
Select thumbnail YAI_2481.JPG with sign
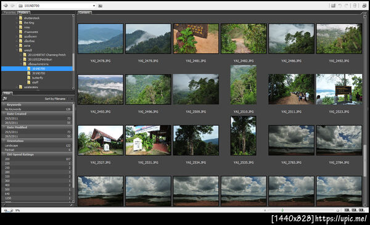point(196,38)
